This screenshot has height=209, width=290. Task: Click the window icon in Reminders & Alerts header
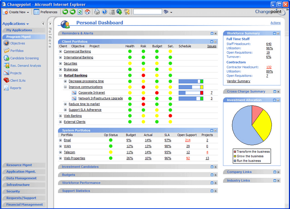[x=212, y=33]
